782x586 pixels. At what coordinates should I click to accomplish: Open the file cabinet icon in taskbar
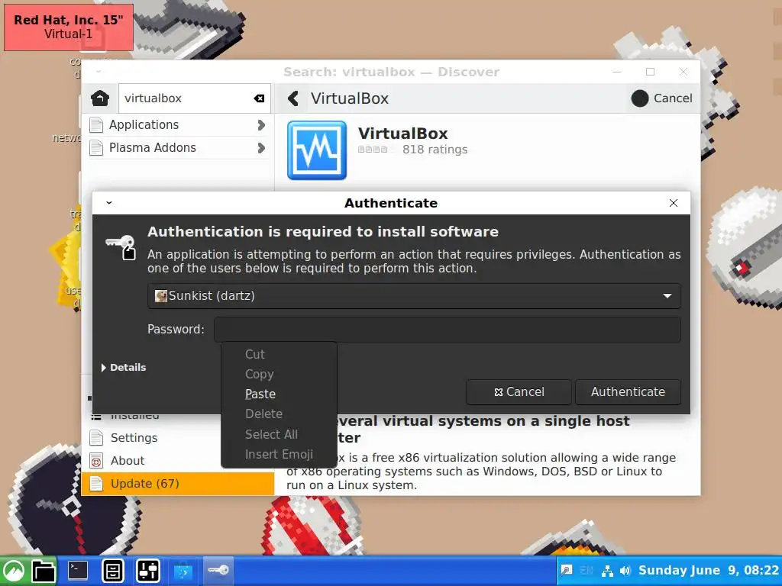click(113, 571)
